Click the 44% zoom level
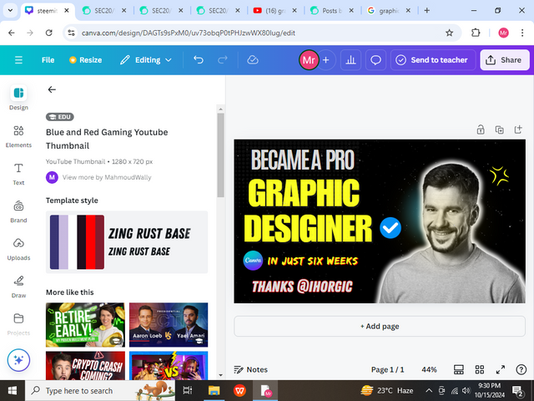The width and height of the screenshot is (534, 401). pyautogui.click(x=429, y=369)
